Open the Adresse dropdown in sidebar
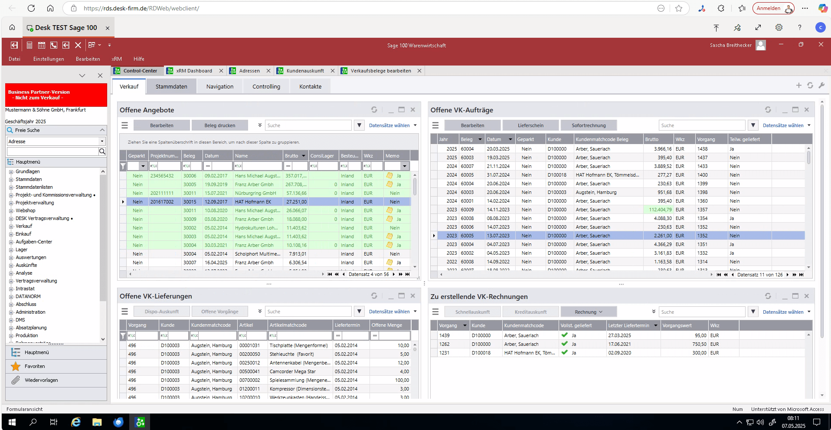The height and width of the screenshot is (430, 831). click(x=102, y=141)
